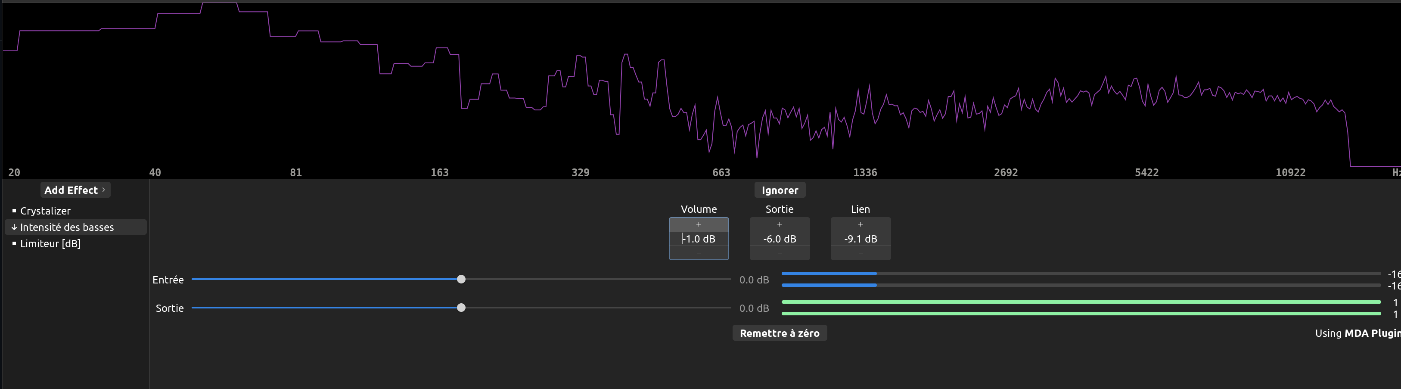Select the Limiteur [dB] effect

coord(50,243)
